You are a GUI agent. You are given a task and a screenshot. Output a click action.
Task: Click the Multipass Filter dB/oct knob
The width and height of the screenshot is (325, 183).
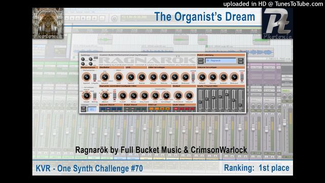(105, 96)
